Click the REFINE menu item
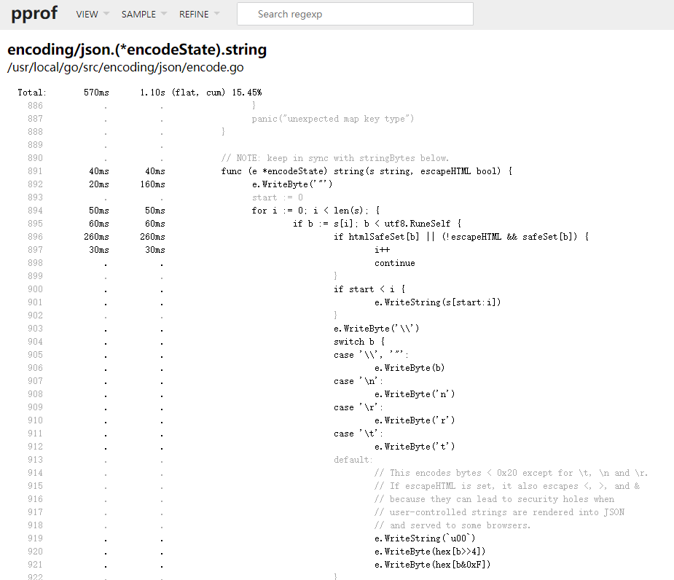674x580 pixels. pyautogui.click(x=193, y=13)
